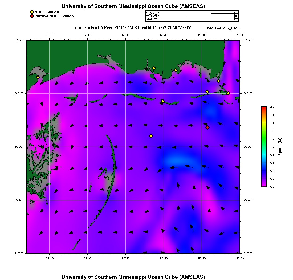
Task: Click yellow station marker just below 30°15' line near -88°30'
Action: (163, 101)
